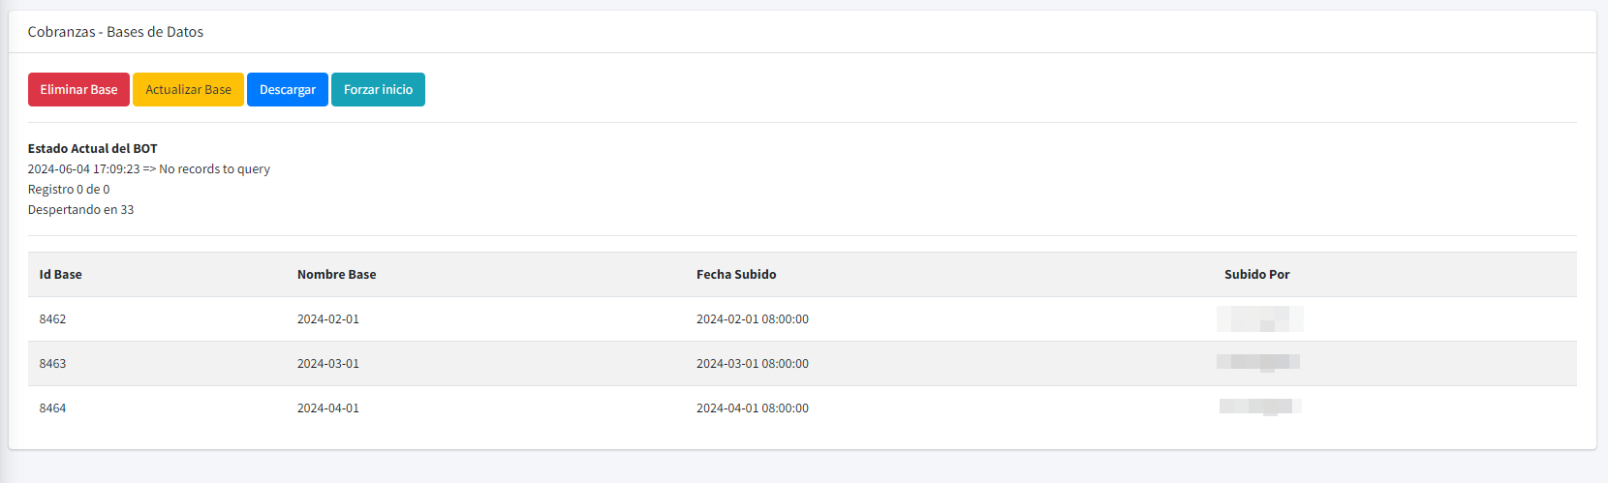Open base ID 8462 link
The width and height of the screenshot is (1608, 483).
52,319
